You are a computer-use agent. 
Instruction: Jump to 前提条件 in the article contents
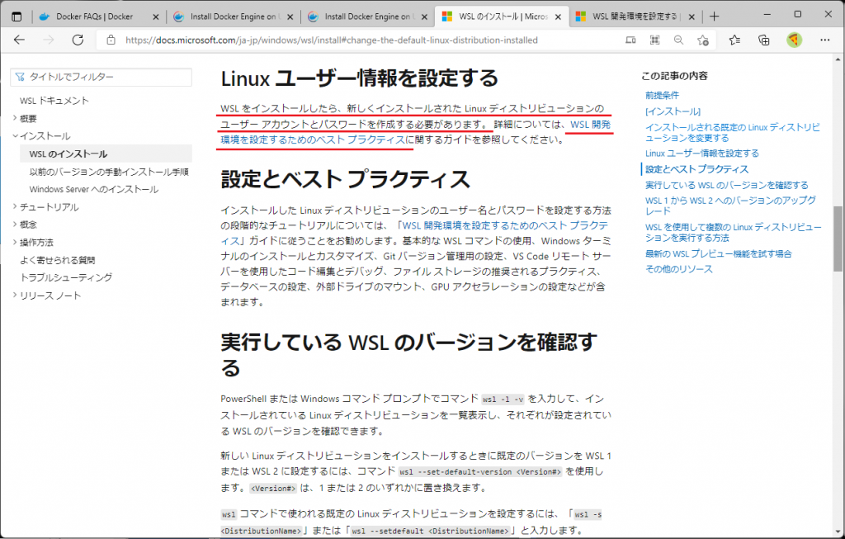click(x=663, y=96)
